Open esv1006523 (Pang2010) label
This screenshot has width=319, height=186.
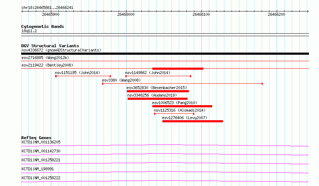pos(175,103)
